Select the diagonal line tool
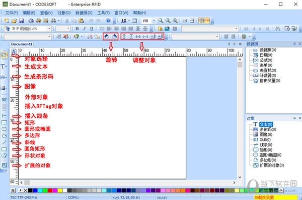The width and height of the screenshot is (302, 200). point(4,142)
